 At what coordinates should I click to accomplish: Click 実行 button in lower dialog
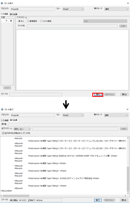point(98,200)
